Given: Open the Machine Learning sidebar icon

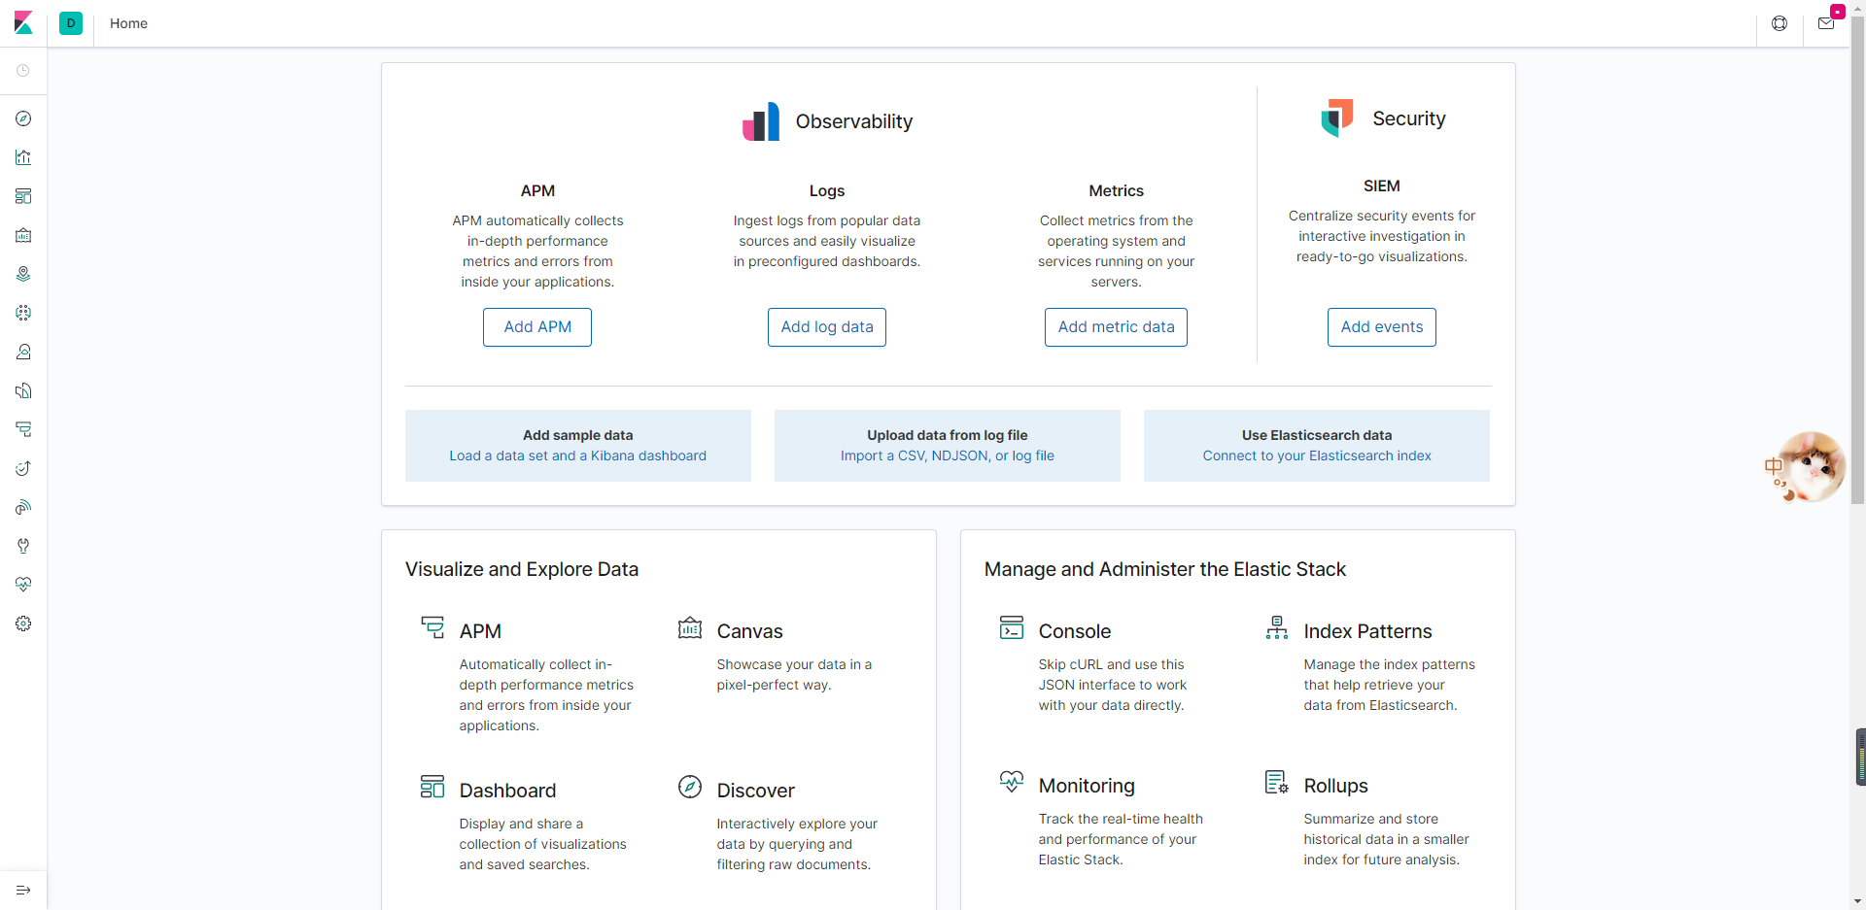Looking at the screenshot, I should 23,313.
